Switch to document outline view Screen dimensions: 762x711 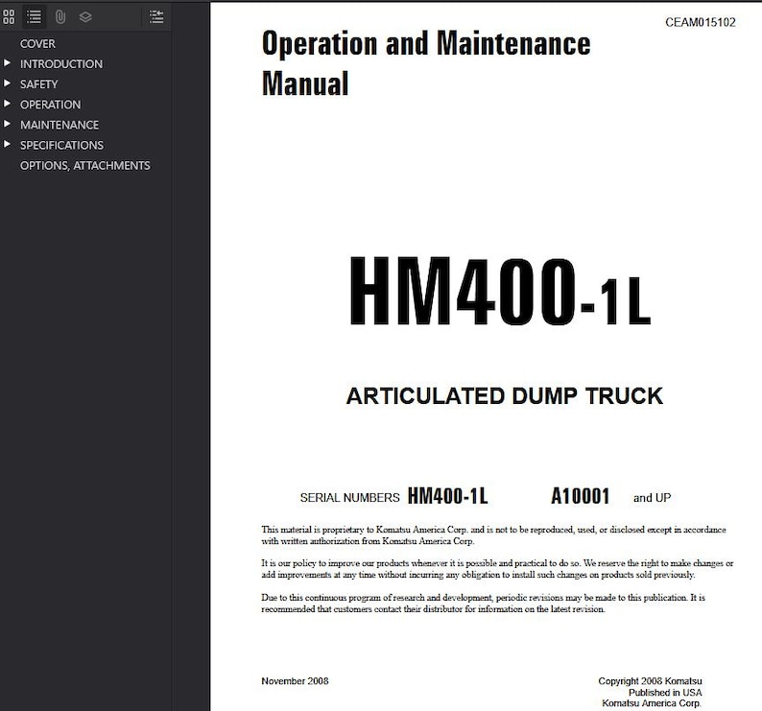pyautogui.click(x=34, y=17)
